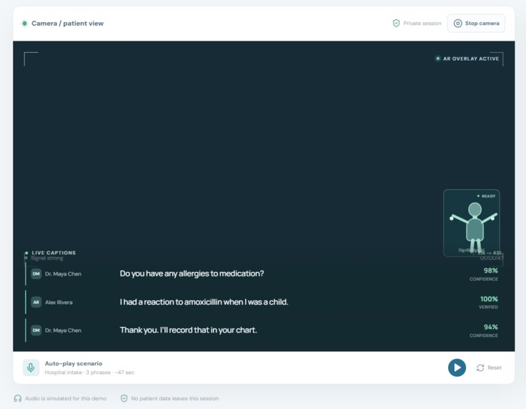Screen dimensions: 526x409
Task: Click the DM avatar on the chart caption
Action: click(36, 330)
